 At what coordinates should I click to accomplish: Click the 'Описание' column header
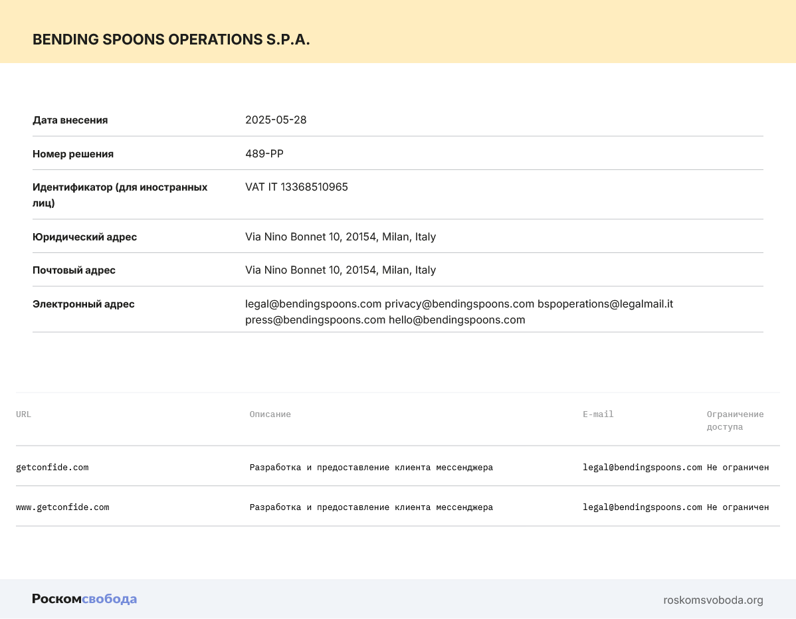[270, 414]
